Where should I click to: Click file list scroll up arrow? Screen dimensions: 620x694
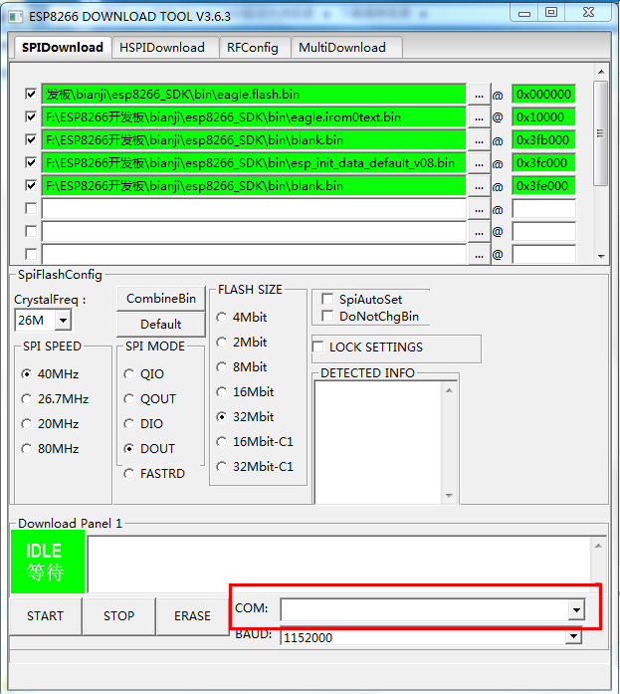[x=601, y=72]
